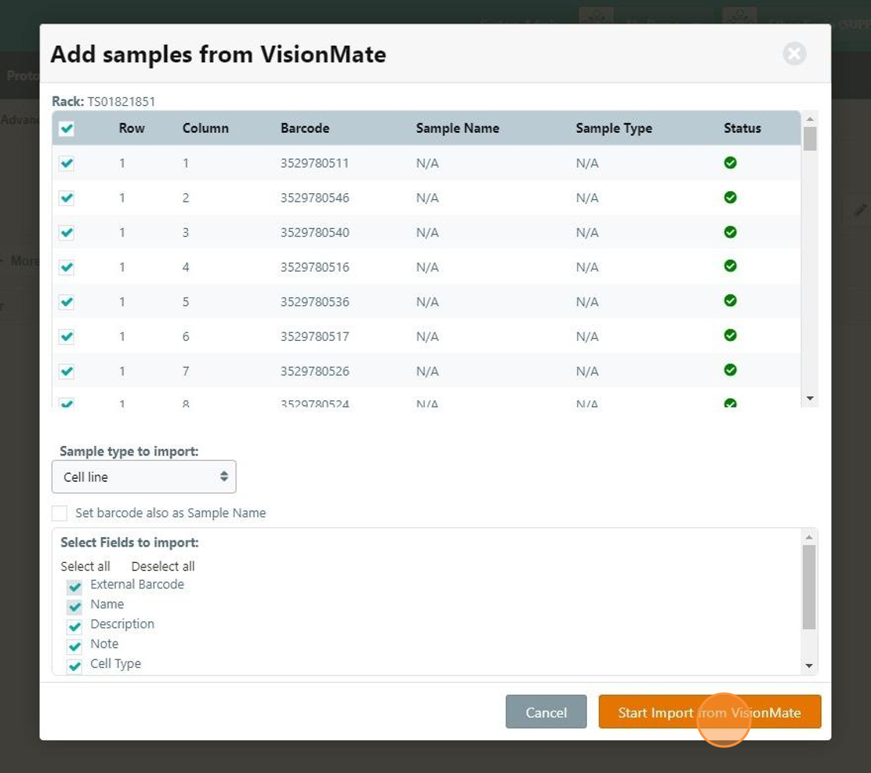Click barcode cell 3529780546
The width and height of the screenshot is (871, 773).
314,198
